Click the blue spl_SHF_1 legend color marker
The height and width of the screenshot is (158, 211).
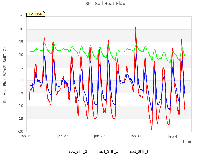[x=95, y=152]
